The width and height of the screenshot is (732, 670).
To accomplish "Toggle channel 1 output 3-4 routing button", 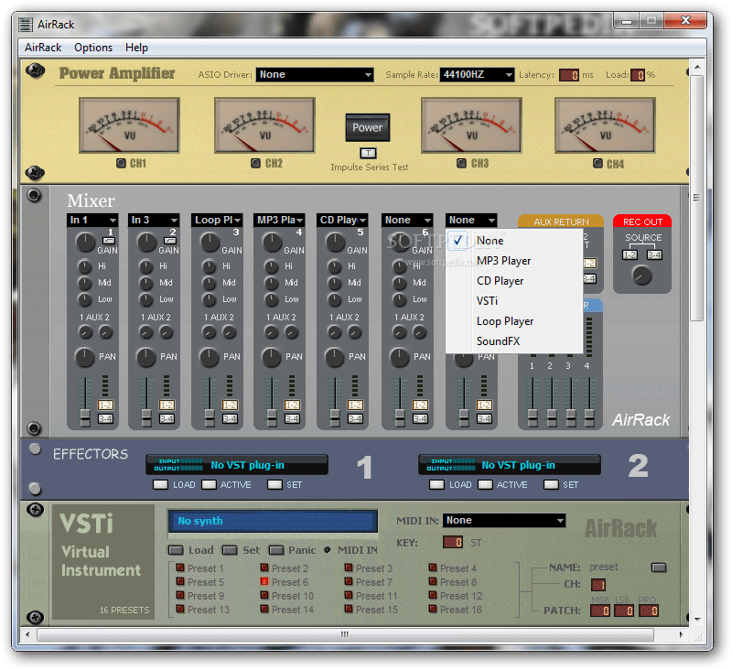I will [x=105, y=419].
